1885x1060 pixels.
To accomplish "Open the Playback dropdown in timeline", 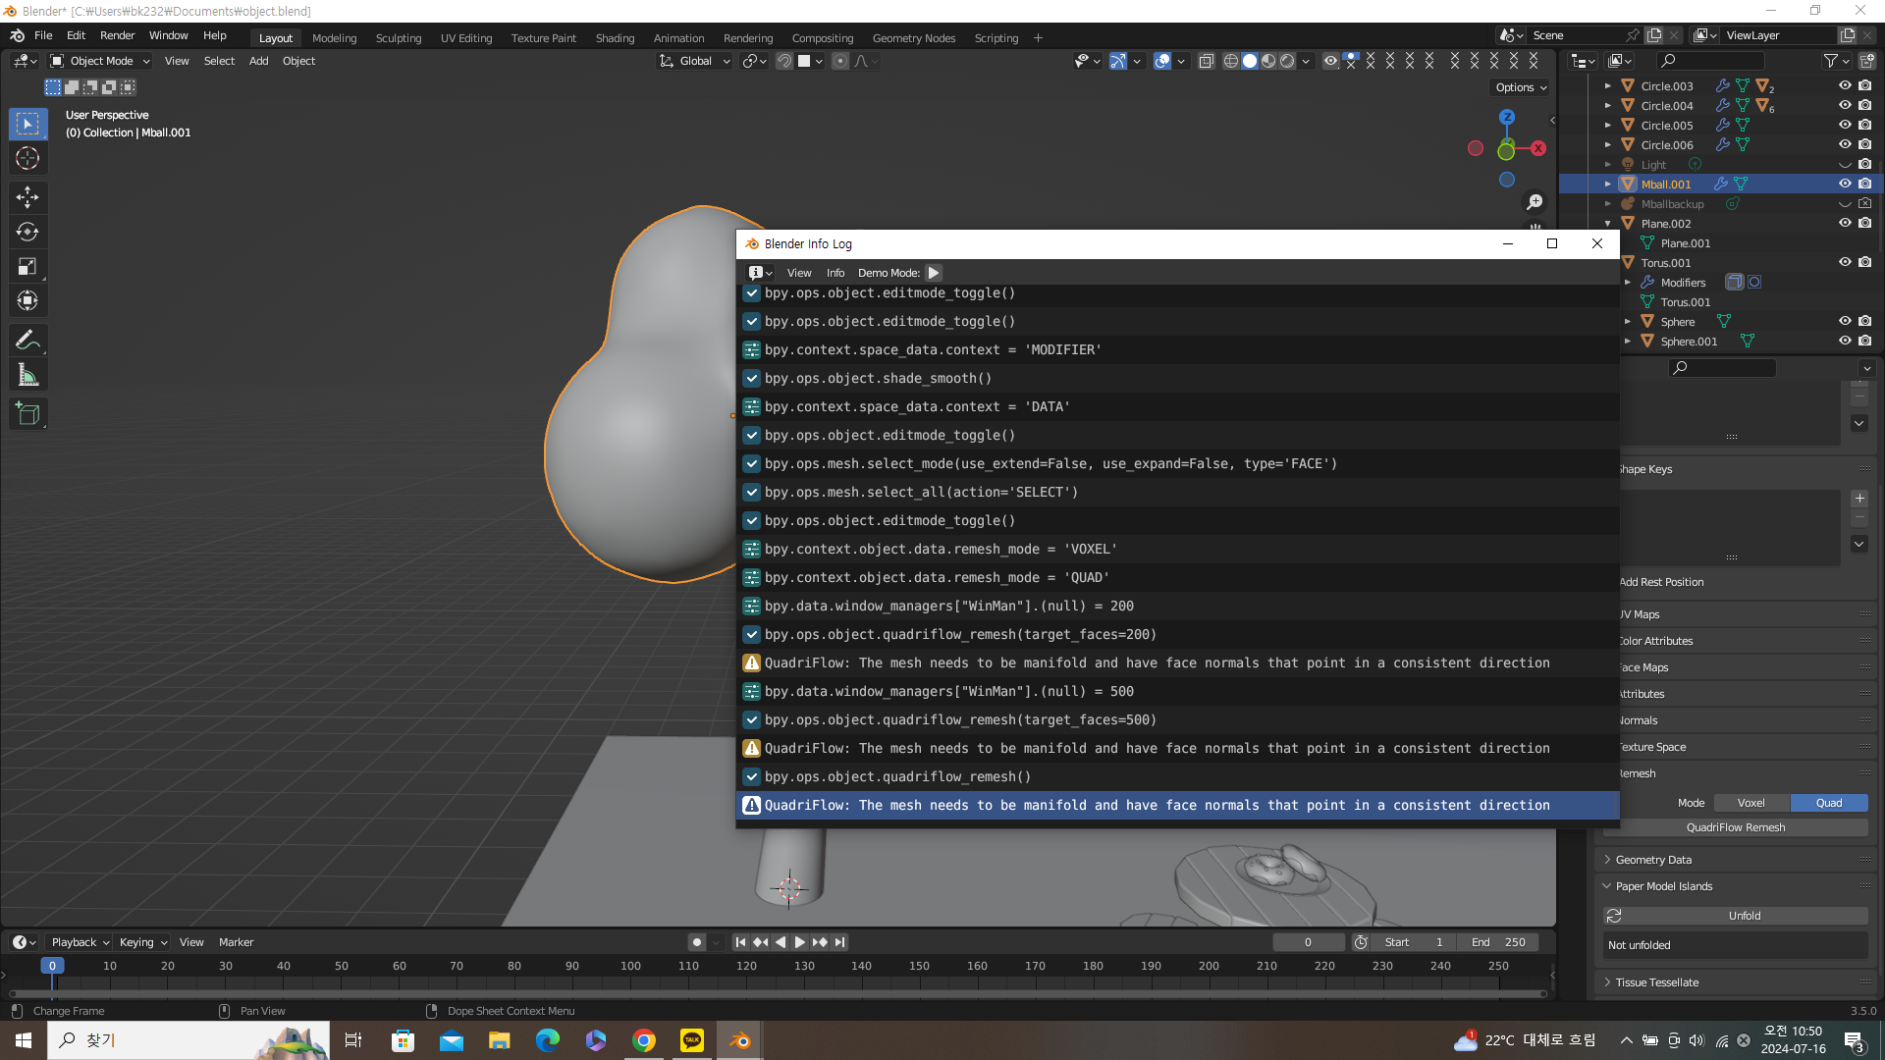I will pos(80,942).
